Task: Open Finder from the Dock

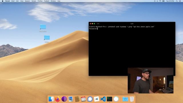Action: pyautogui.click(x=51, y=99)
